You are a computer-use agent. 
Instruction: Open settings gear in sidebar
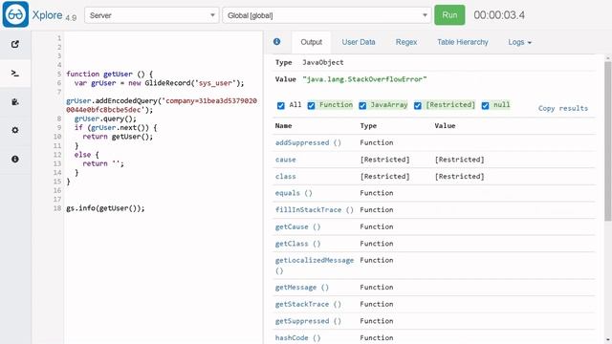[15, 130]
